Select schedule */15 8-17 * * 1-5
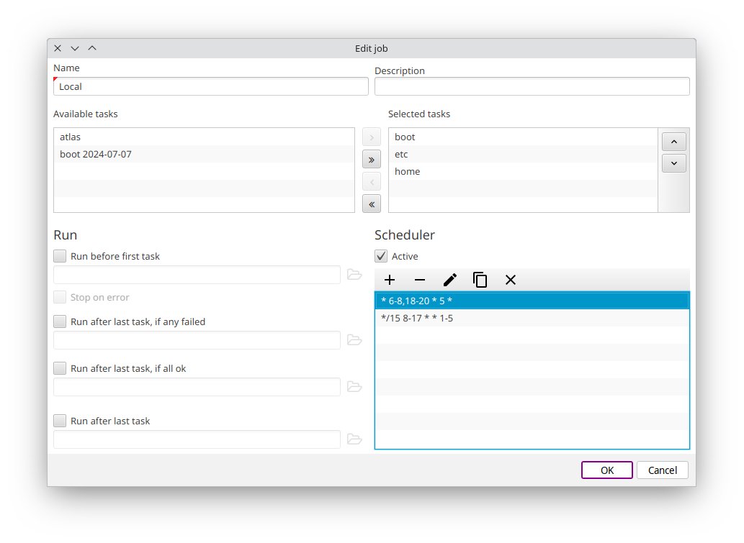 [532, 319]
